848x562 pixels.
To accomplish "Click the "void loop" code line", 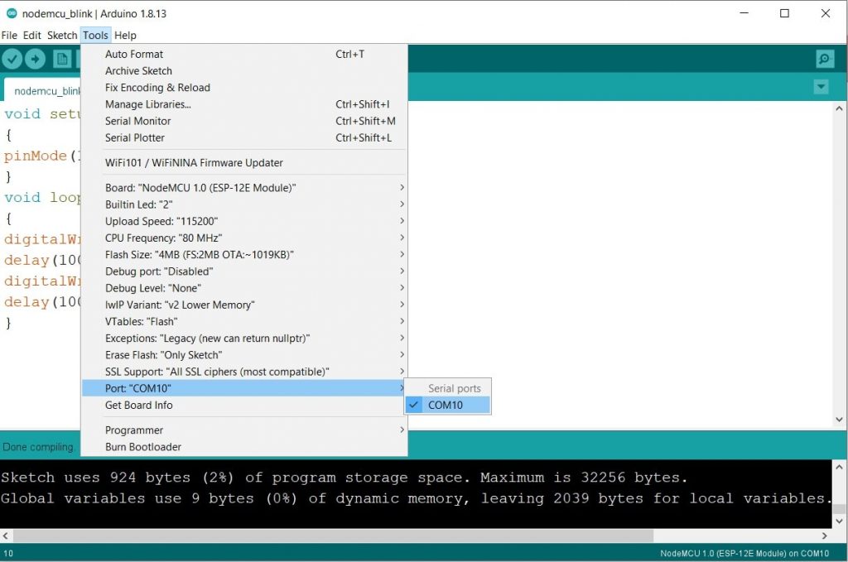I will (42, 197).
